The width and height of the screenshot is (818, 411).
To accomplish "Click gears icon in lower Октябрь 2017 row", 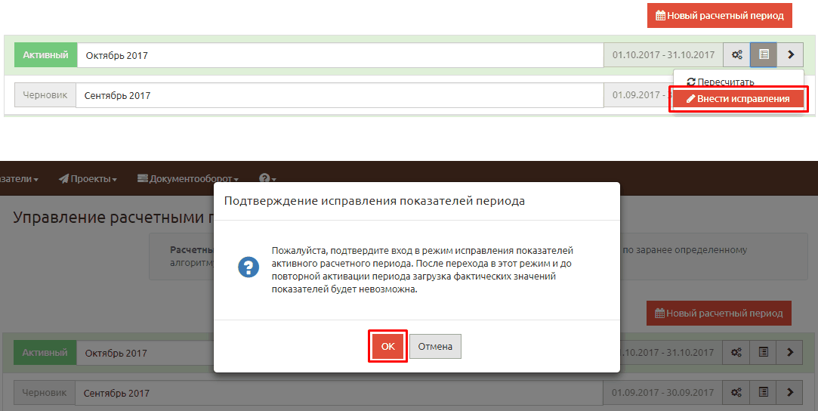I will 736,353.
